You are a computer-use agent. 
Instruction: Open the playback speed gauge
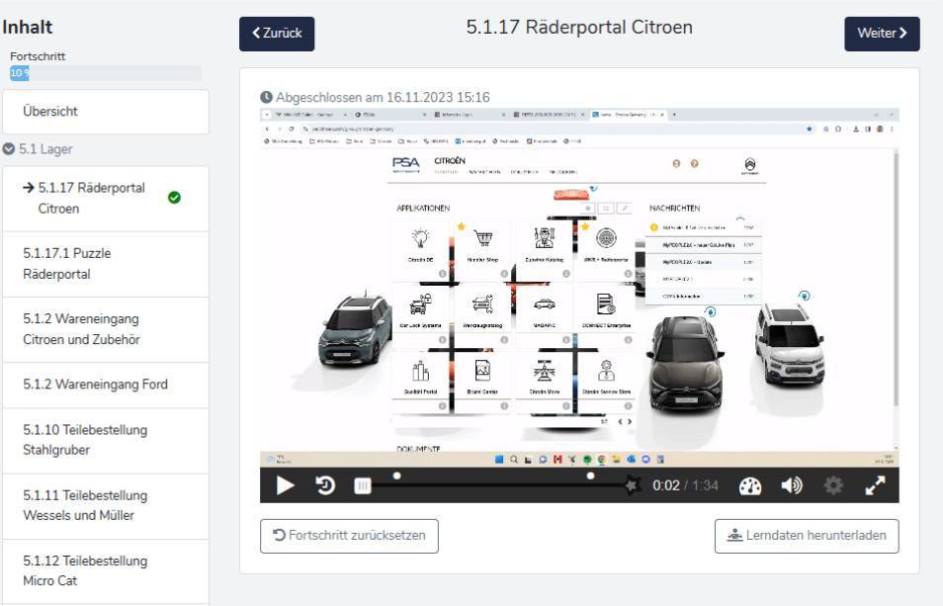coord(750,485)
